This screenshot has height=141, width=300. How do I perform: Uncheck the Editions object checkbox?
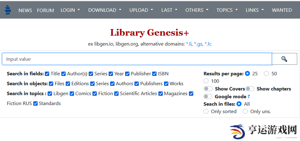68,84
